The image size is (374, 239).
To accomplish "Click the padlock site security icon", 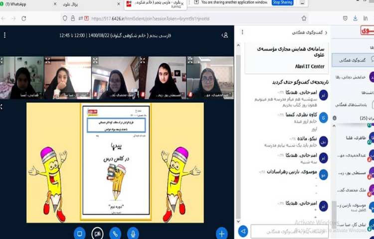I will pyautogui.click(x=73, y=18).
